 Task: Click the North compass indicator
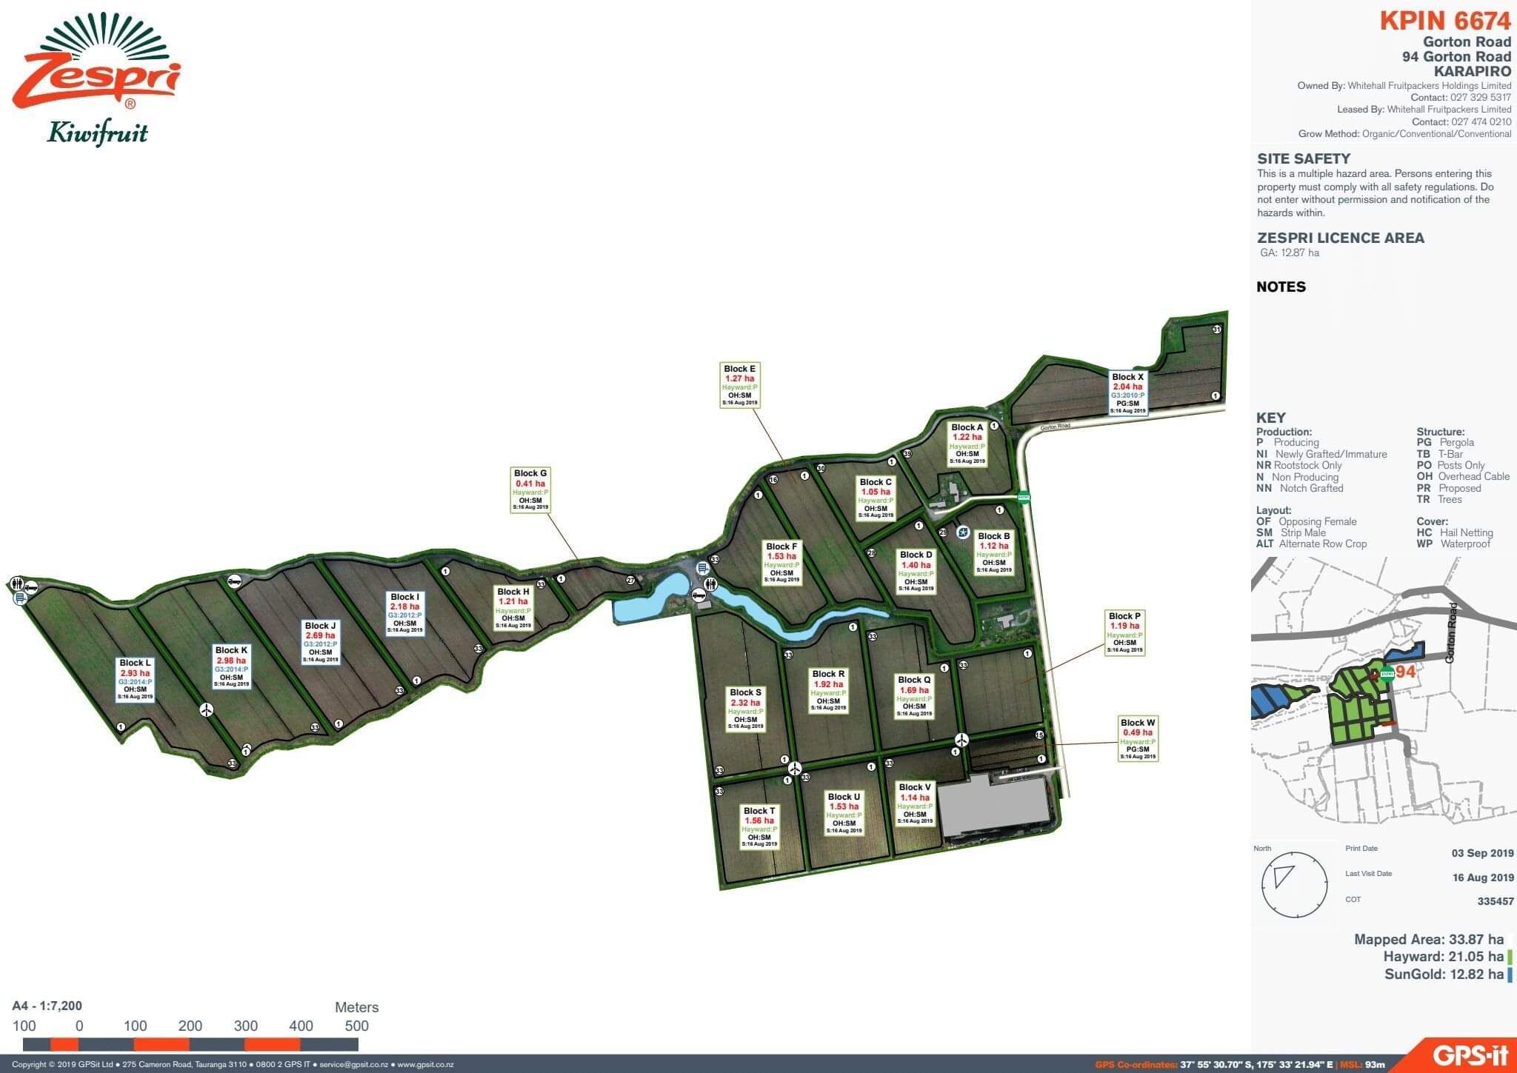(x=1294, y=884)
